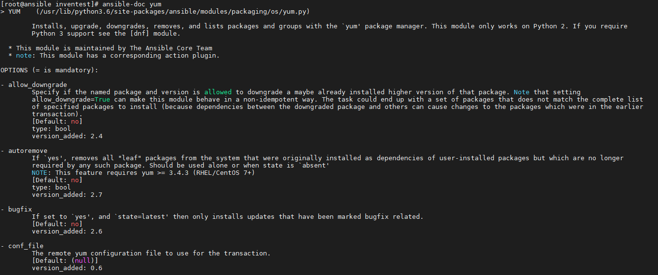
Task: Click 'type: bool' under allow_downgrade
Action: (x=51, y=129)
